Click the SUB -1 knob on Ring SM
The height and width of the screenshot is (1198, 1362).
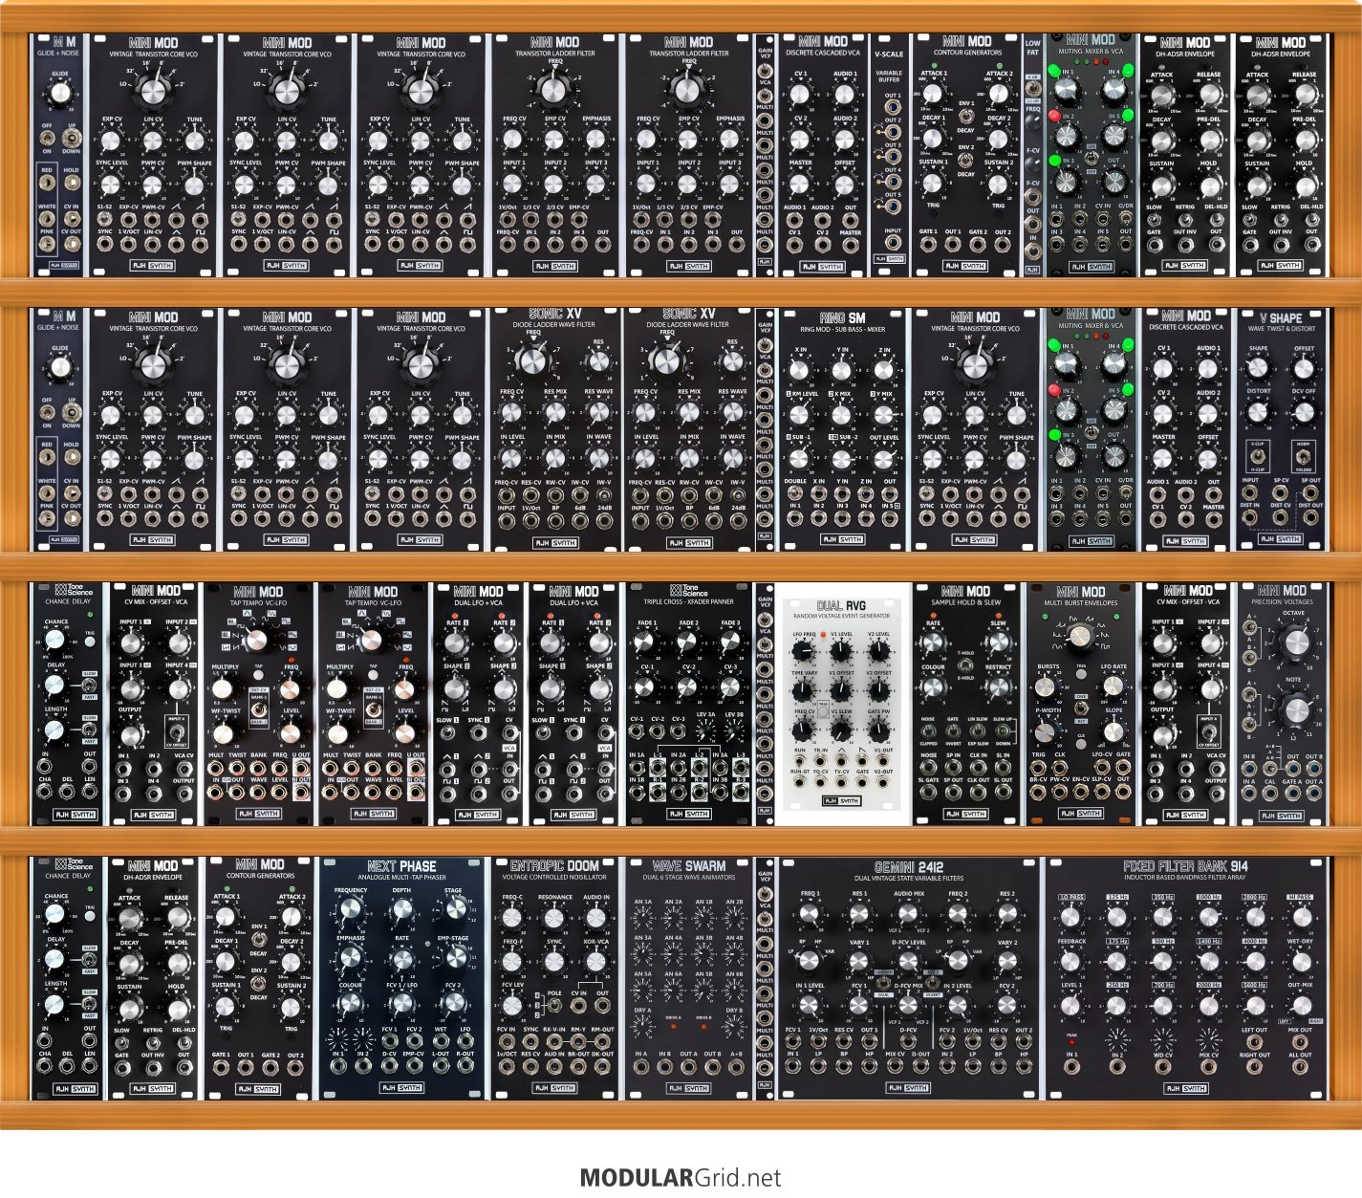[x=800, y=459]
